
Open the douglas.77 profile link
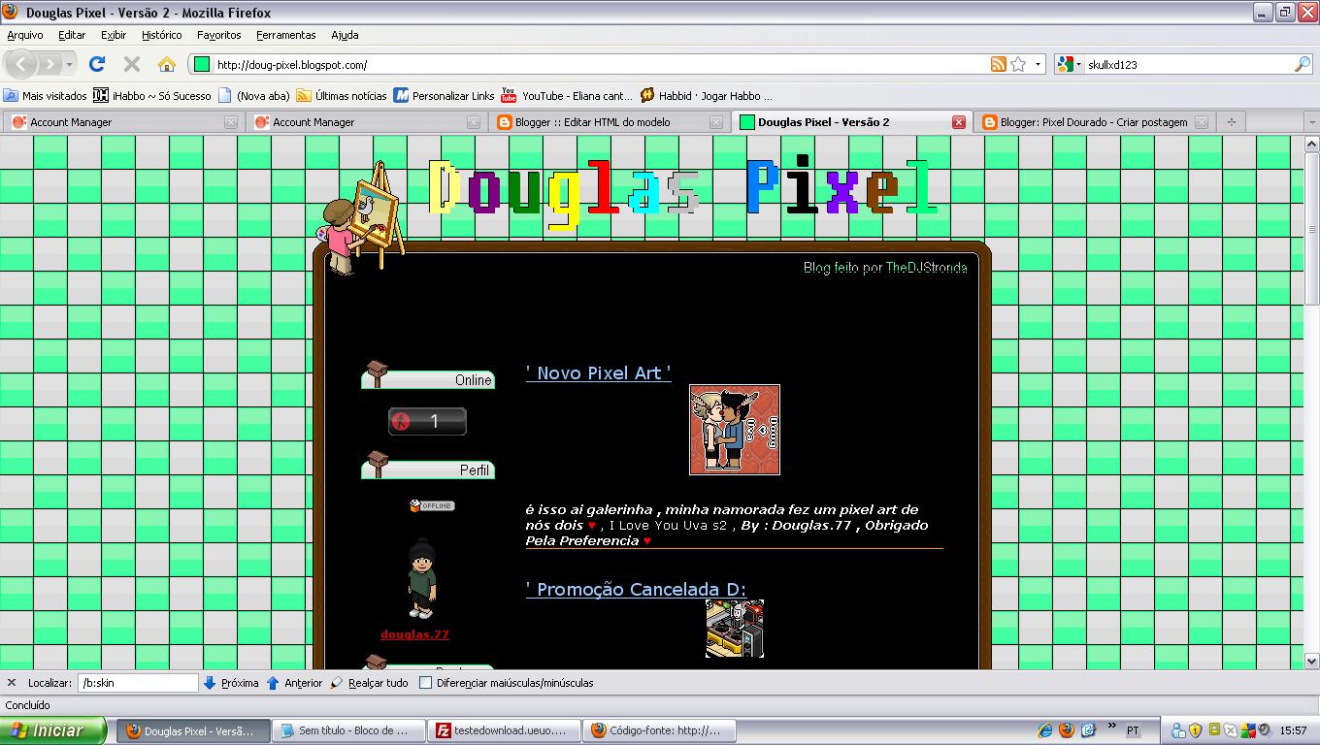point(414,634)
